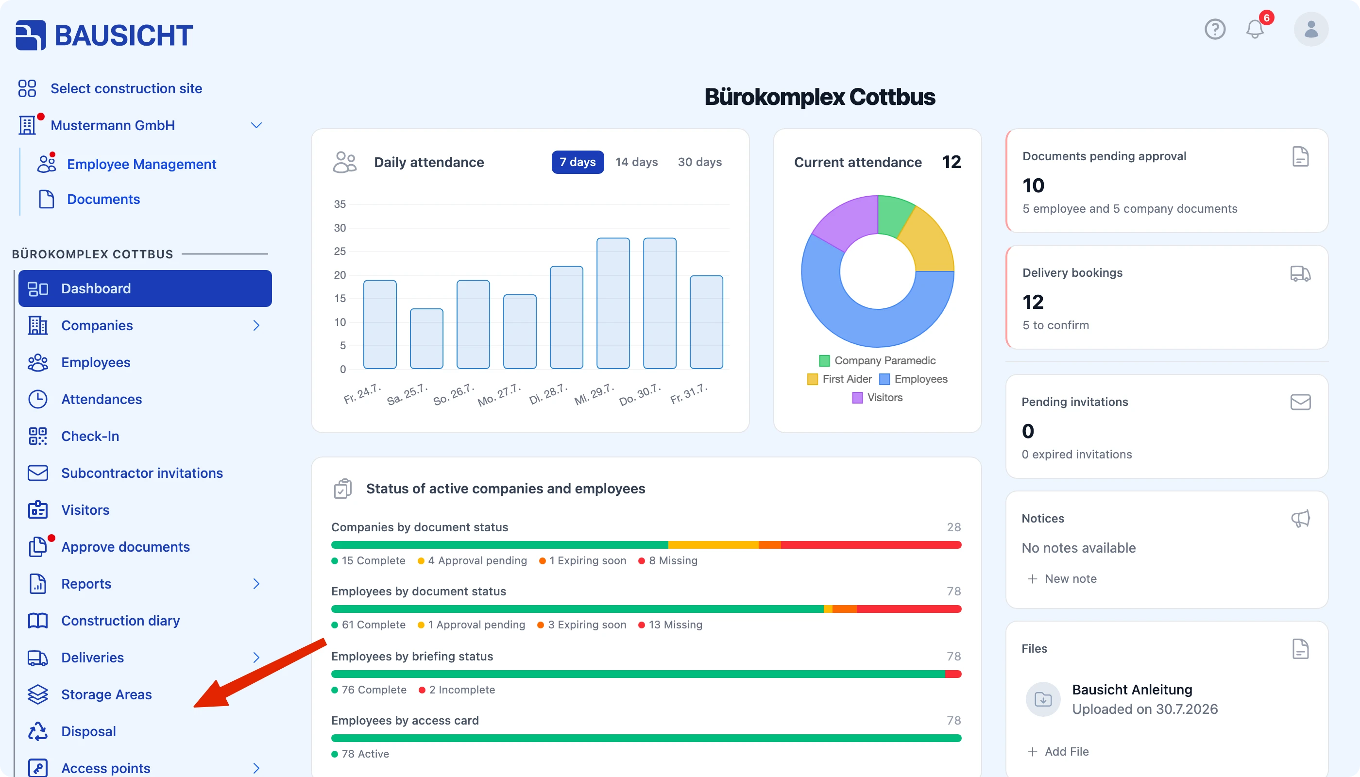Open the help question mark icon
Screen dimensions: 1360x777
(1215, 29)
